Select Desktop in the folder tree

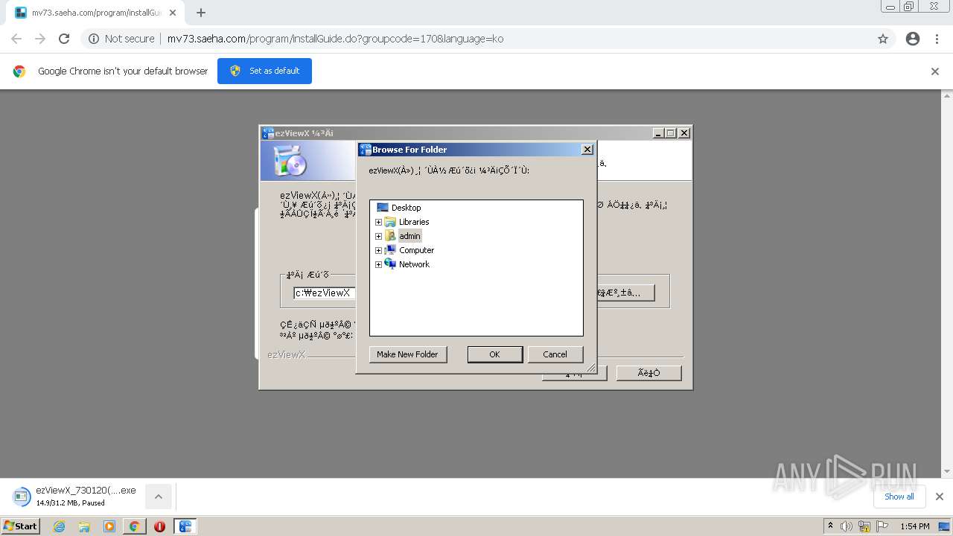(406, 208)
